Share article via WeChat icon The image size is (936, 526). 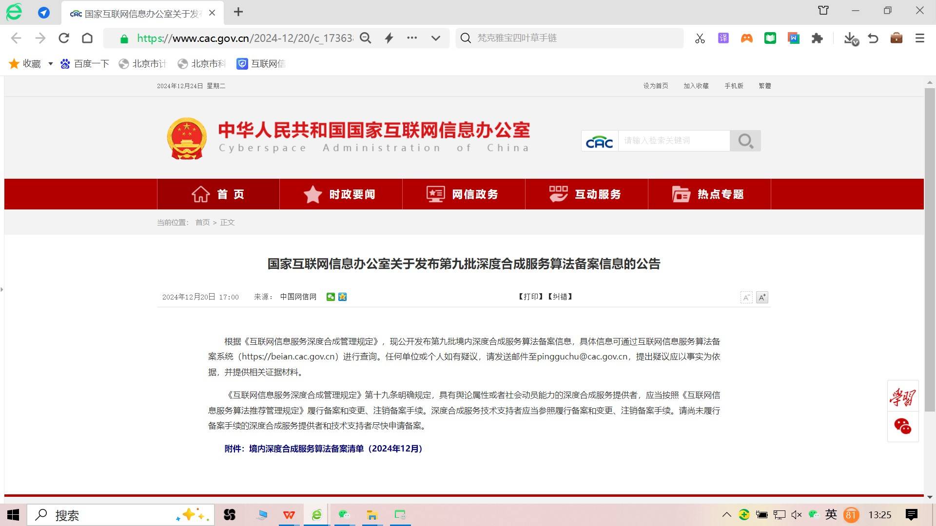pyautogui.click(x=331, y=297)
